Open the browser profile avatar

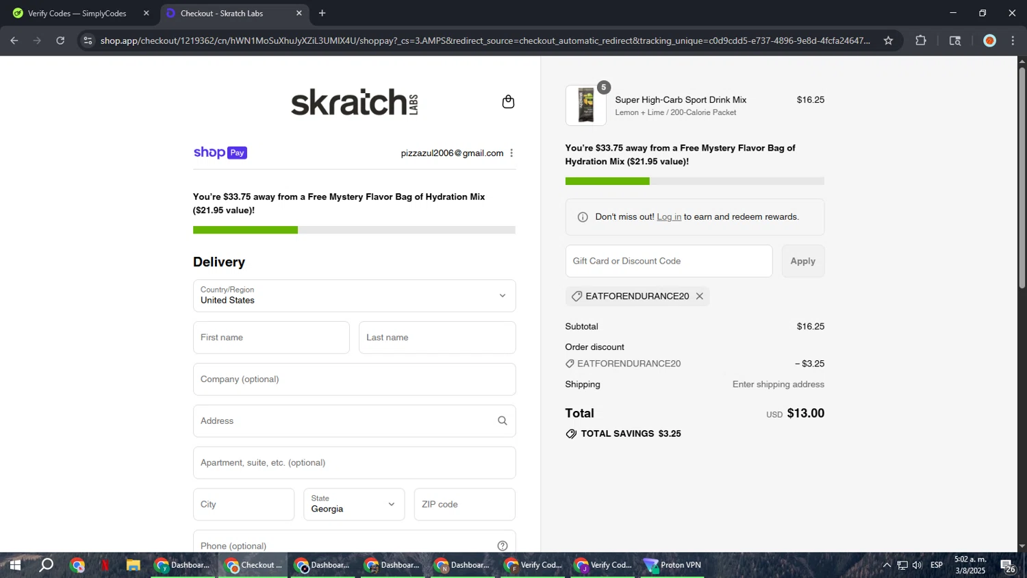(989, 40)
